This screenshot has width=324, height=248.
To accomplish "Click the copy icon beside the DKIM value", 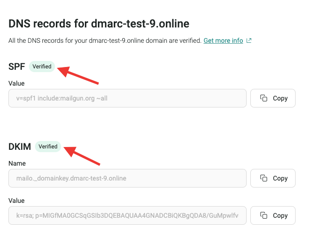I will 264,215.
